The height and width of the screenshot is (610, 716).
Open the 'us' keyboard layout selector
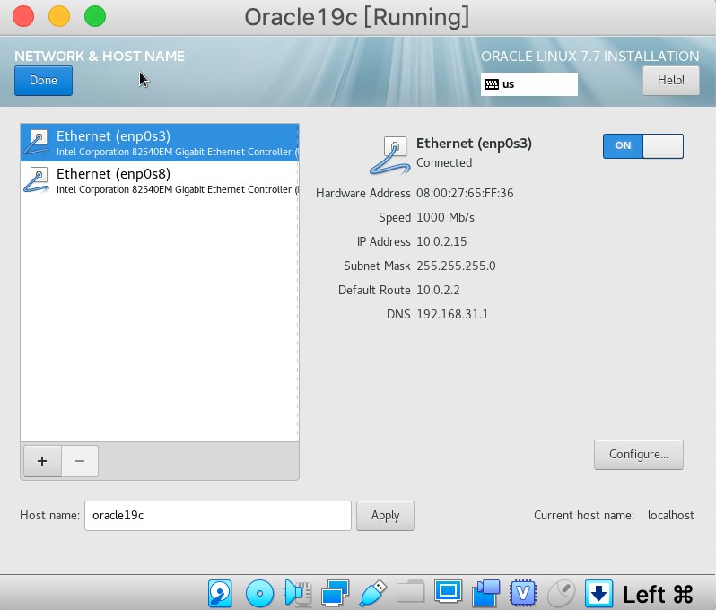point(528,84)
